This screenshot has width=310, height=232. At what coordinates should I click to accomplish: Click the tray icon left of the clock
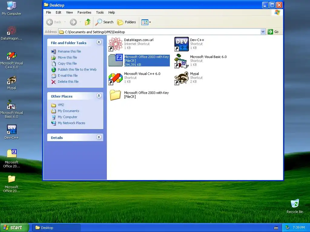[x=288, y=228]
